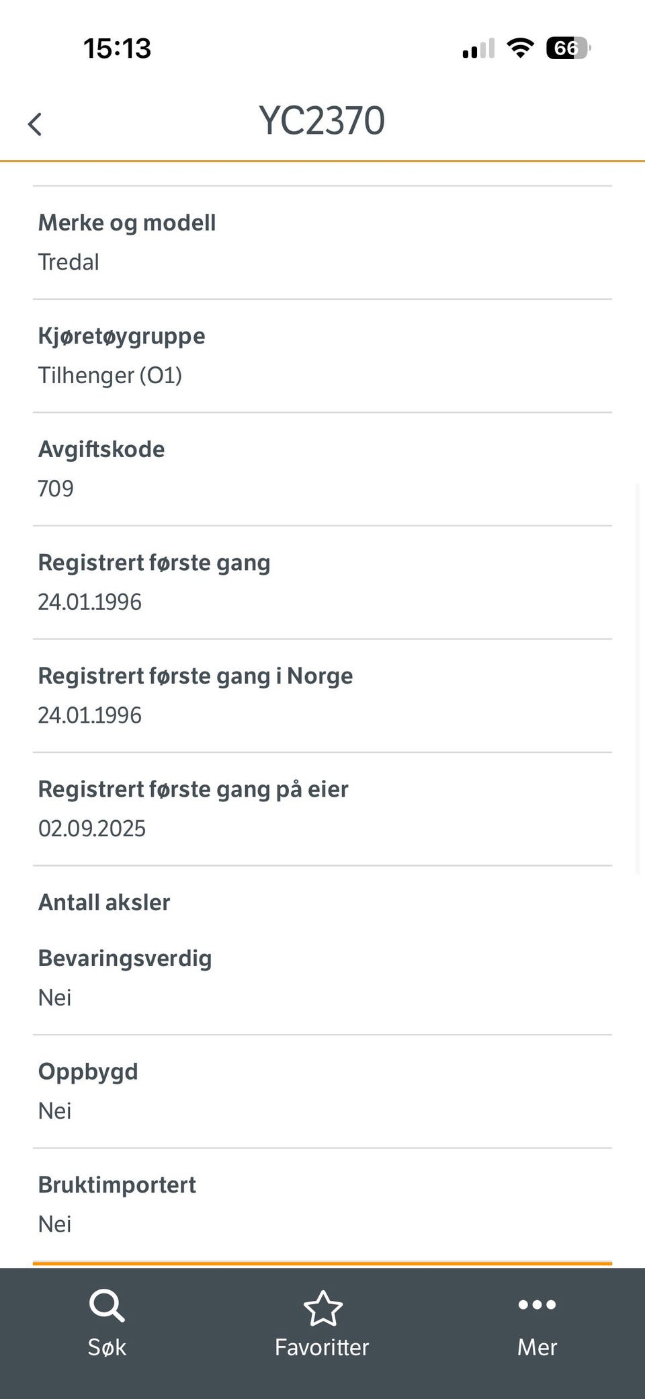The width and height of the screenshot is (645, 1399).
Task: Select the Antall aksler label
Action: pos(104,902)
